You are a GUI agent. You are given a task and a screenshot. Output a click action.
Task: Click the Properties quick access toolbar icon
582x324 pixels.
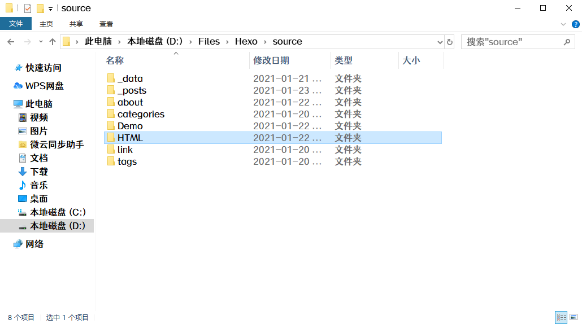pos(28,8)
